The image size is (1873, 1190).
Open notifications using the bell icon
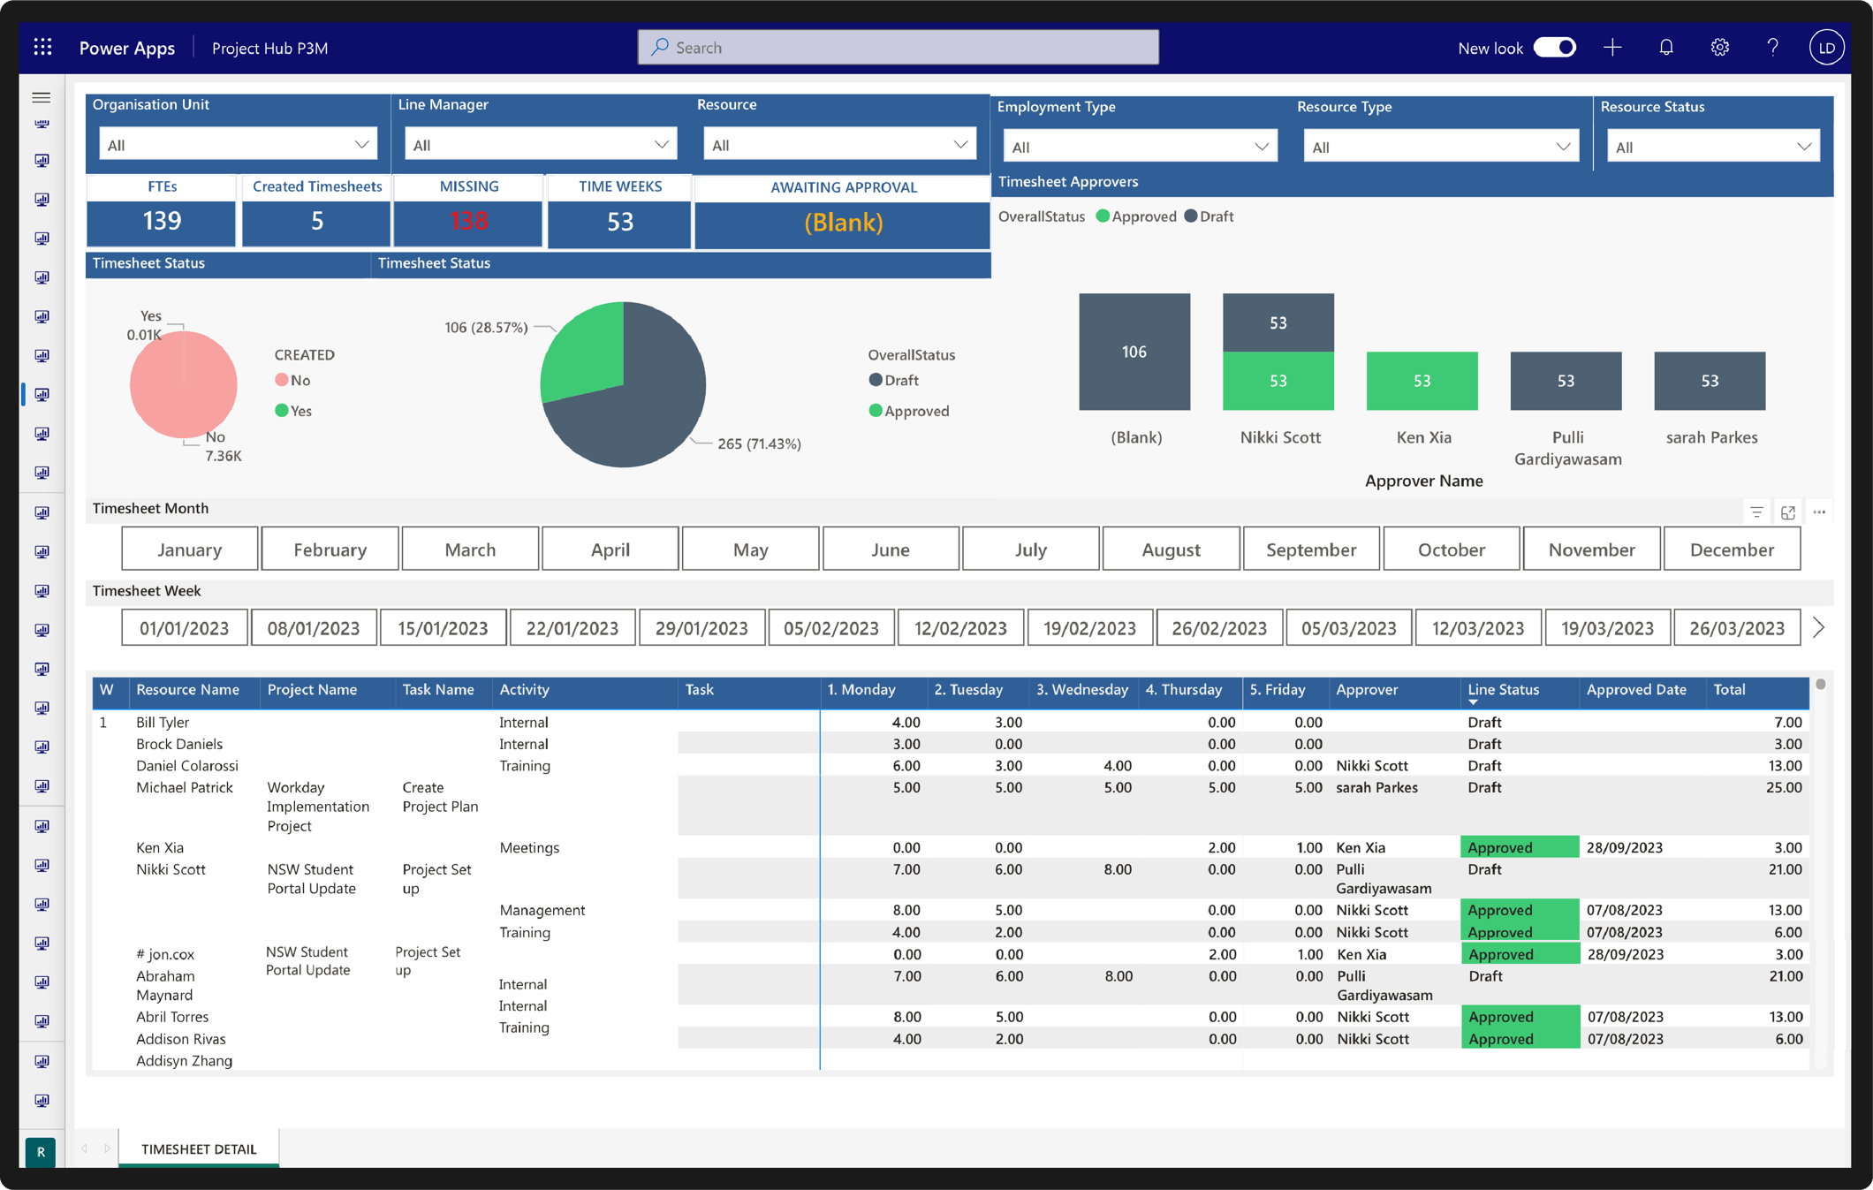click(1666, 47)
